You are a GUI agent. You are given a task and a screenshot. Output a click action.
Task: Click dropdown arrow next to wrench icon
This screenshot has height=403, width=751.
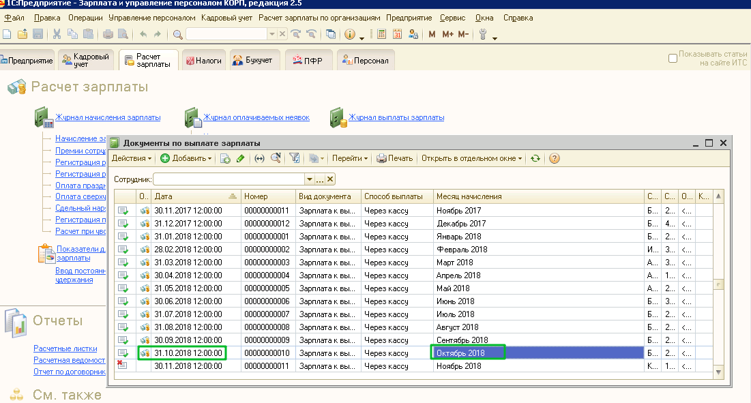click(x=495, y=38)
